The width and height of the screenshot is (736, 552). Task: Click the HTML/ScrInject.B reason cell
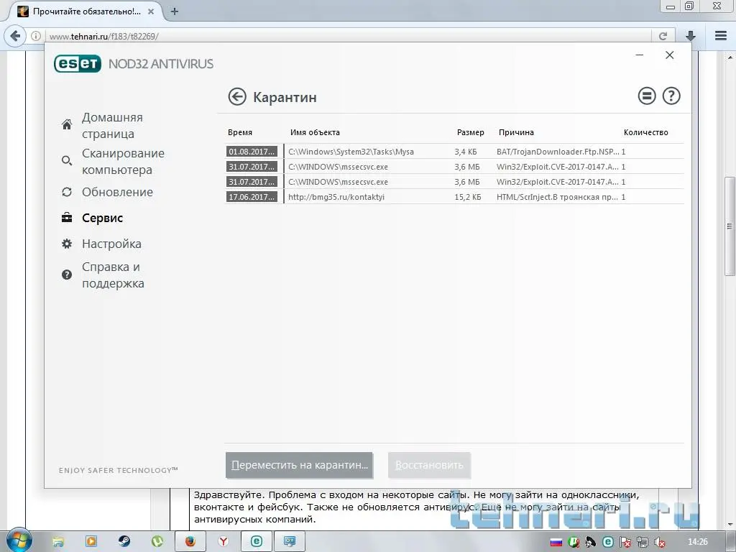pos(557,197)
